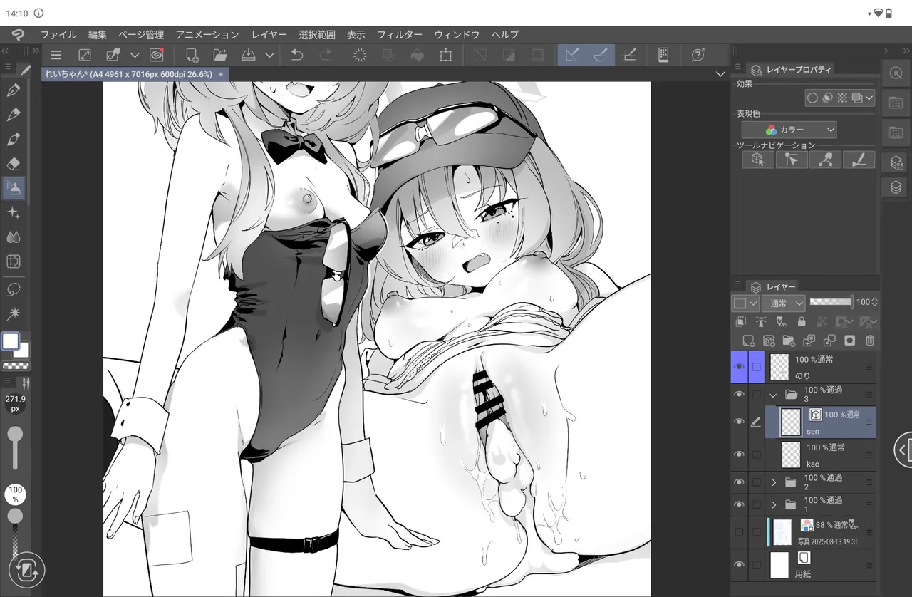Click the layer opacity slider
The image size is (912, 597).
[831, 302]
